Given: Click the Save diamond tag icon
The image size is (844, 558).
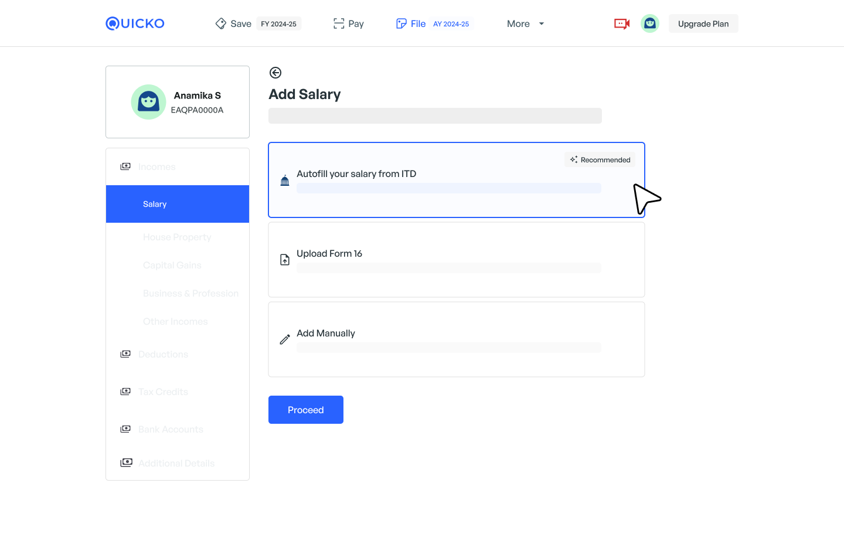Looking at the screenshot, I should click(221, 23).
